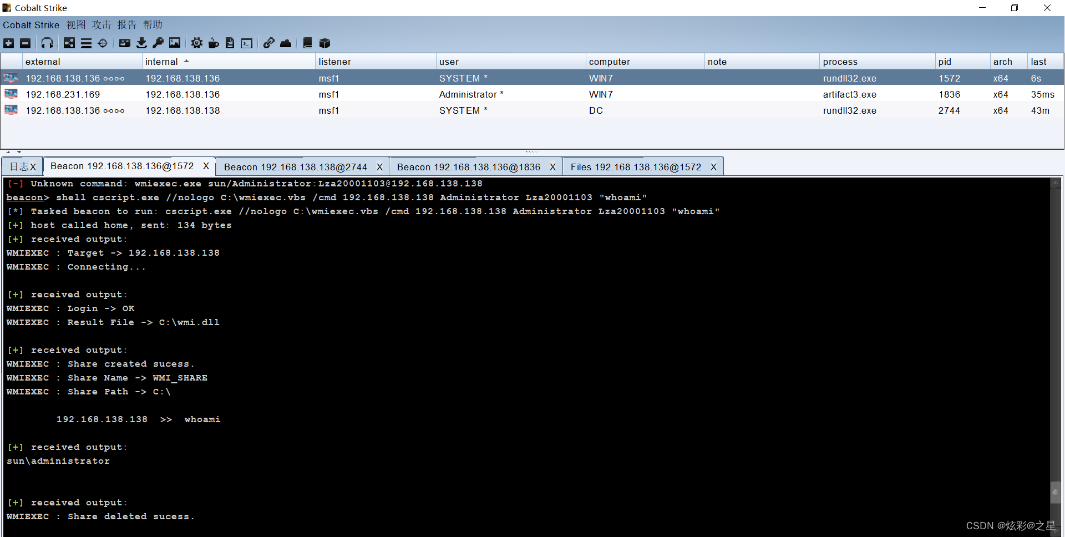Click the console vertical scrollbar thumb
The image size is (1065, 537).
tap(1056, 492)
